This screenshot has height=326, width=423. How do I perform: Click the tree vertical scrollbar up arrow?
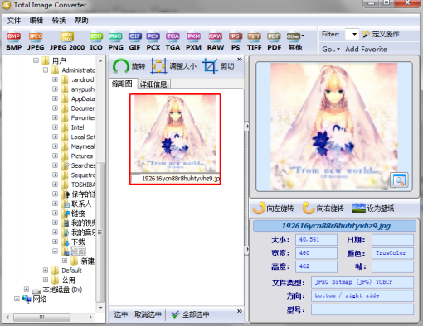(x=100, y=60)
